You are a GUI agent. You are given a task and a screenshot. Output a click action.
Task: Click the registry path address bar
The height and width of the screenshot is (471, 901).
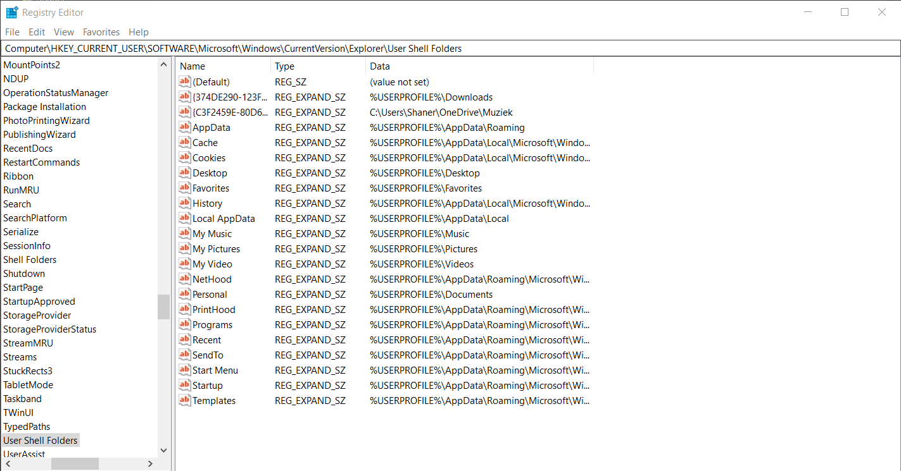click(x=450, y=49)
